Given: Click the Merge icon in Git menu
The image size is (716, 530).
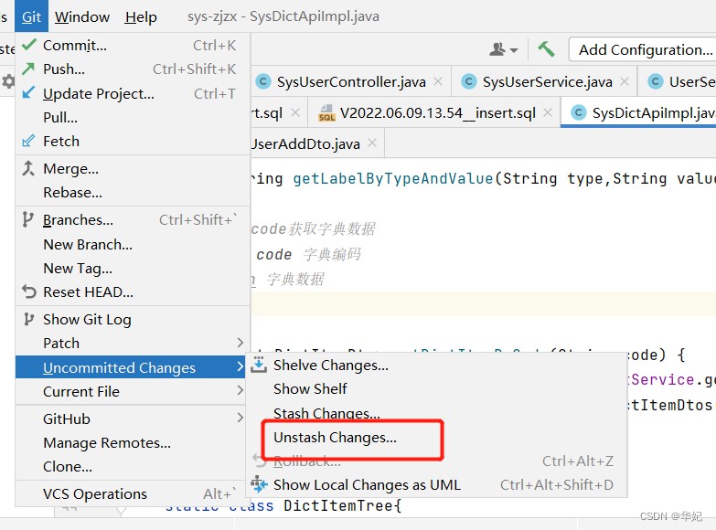Looking at the screenshot, I should [28, 168].
